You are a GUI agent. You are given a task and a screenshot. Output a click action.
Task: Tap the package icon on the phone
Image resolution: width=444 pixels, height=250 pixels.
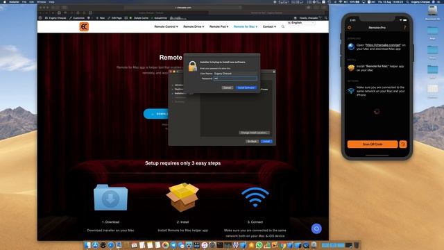[351, 68]
